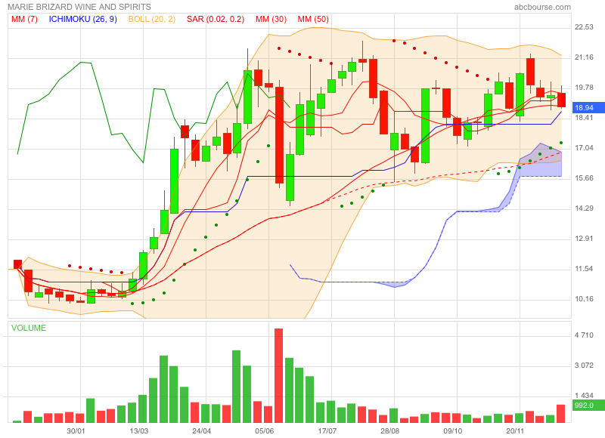
Task: Select the 4 710 volume axis value
Action: click(584, 335)
